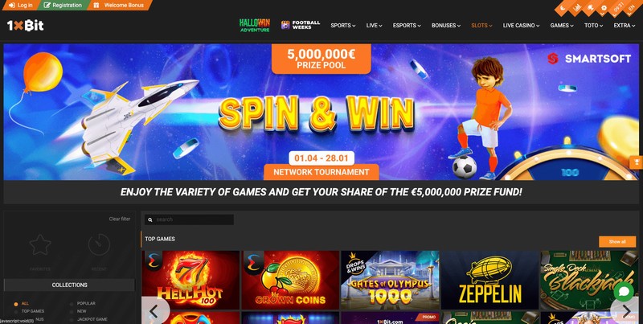Screen dimensions: 643x324
Task: Click the settings gear icon in top corner
Action: coord(604,8)
